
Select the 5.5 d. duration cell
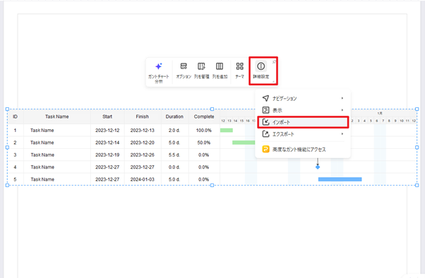tap(174, 155)
